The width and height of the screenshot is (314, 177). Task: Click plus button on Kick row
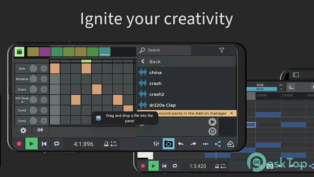[x=44, y=68]
